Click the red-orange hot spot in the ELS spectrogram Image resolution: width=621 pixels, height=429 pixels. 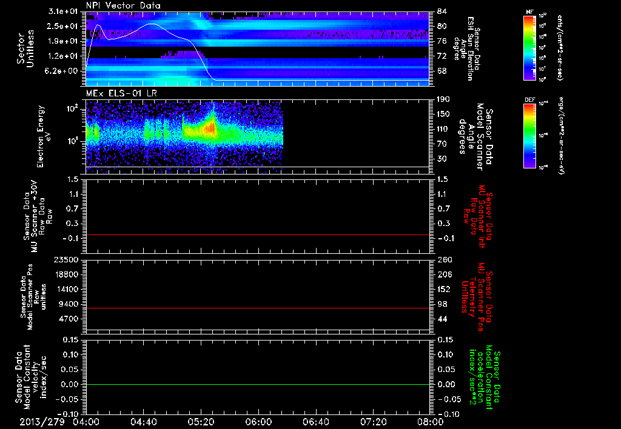pos(210,128)
